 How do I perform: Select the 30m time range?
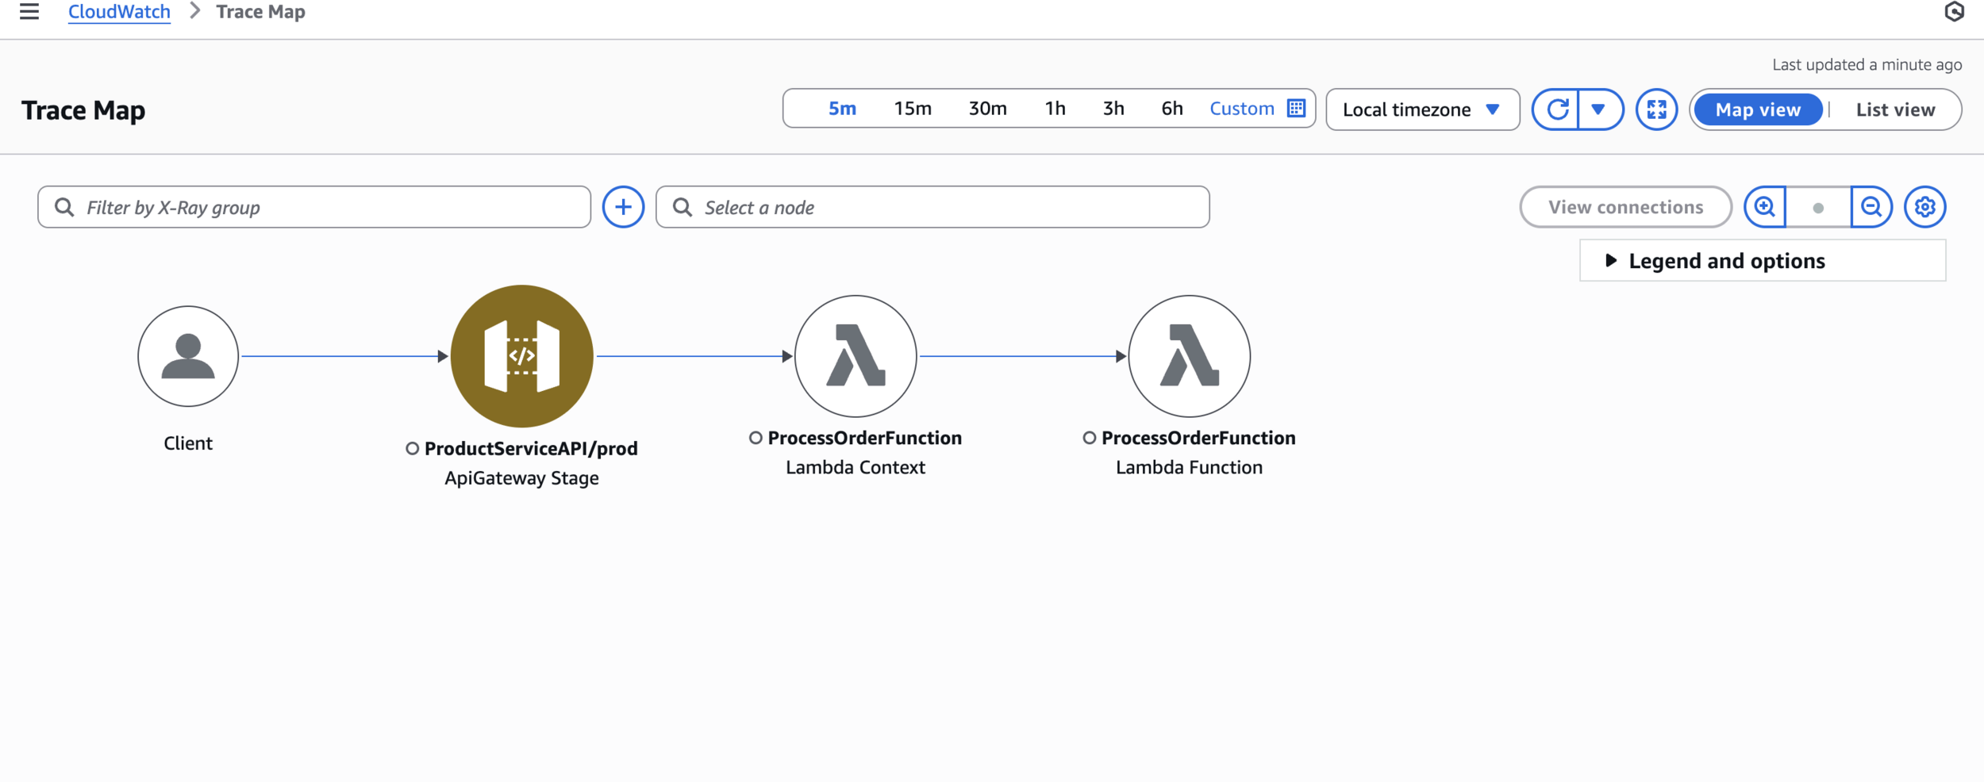point(987,109)
